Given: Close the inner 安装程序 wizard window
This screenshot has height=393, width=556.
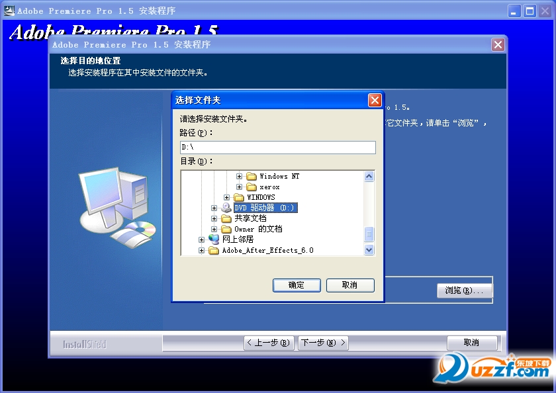Looking at the screenshot, I should click(498, 44).
